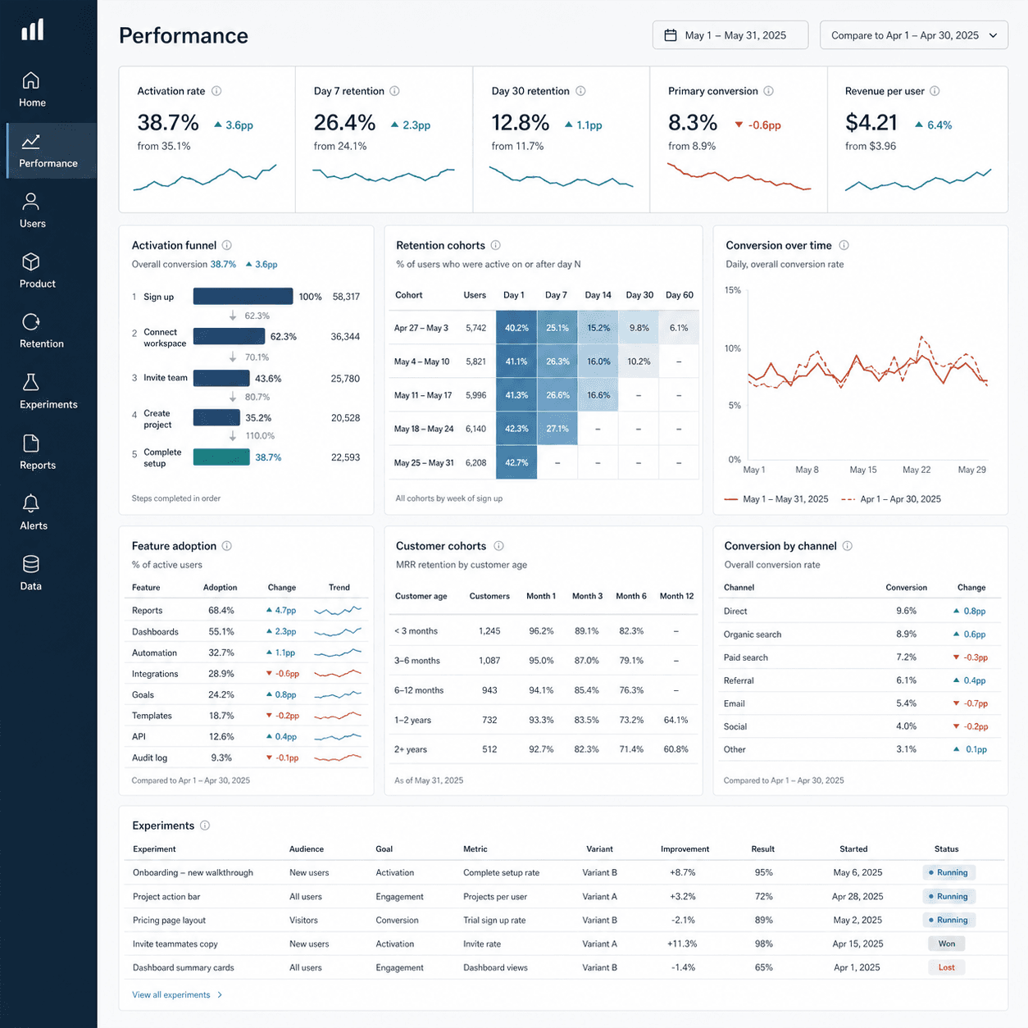Click Running badge for Project action bar
The image size is (1028, 1028).
coord(948,896)
